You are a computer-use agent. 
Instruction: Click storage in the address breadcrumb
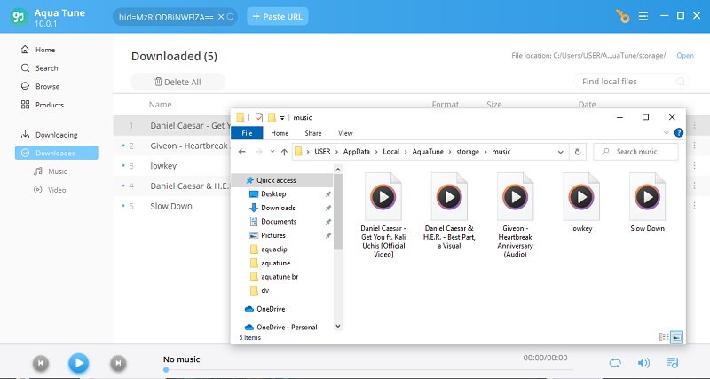[x=468, y=152]
